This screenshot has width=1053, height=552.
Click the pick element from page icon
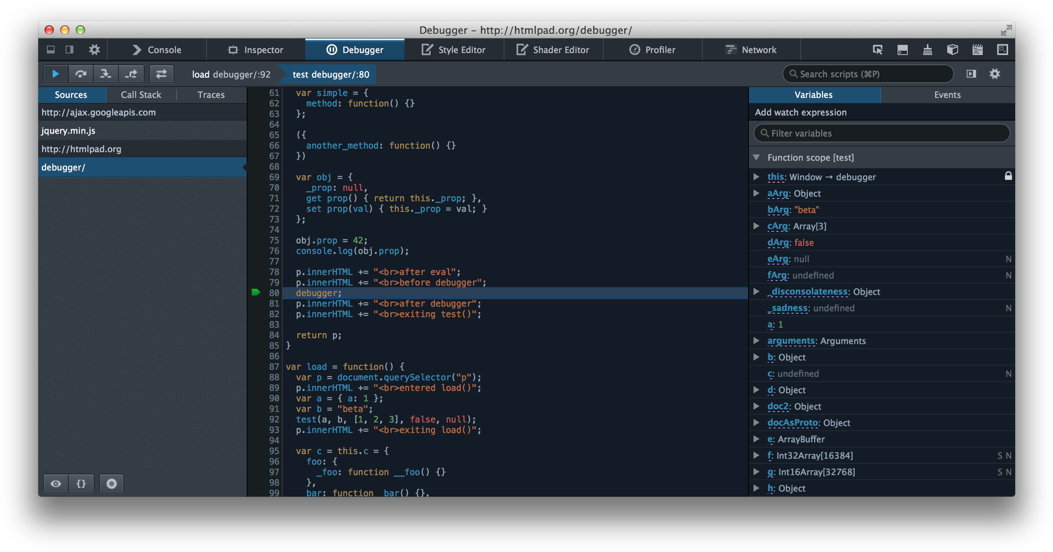(877, 50)
